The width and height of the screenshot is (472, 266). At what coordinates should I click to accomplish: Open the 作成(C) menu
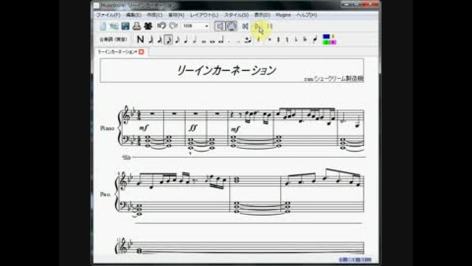[154, 15]
